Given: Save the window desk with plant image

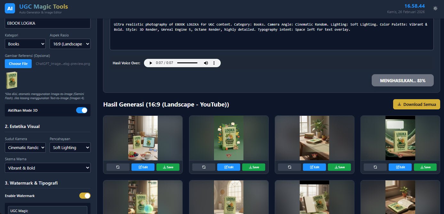Looking at the screenshot, I should pyautogui.click(x=339, y=167).
